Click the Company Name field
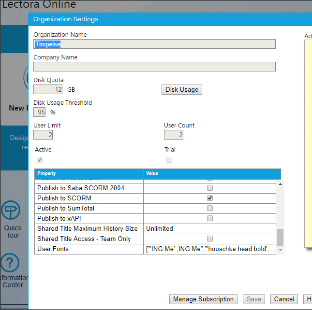 (154, 67)
